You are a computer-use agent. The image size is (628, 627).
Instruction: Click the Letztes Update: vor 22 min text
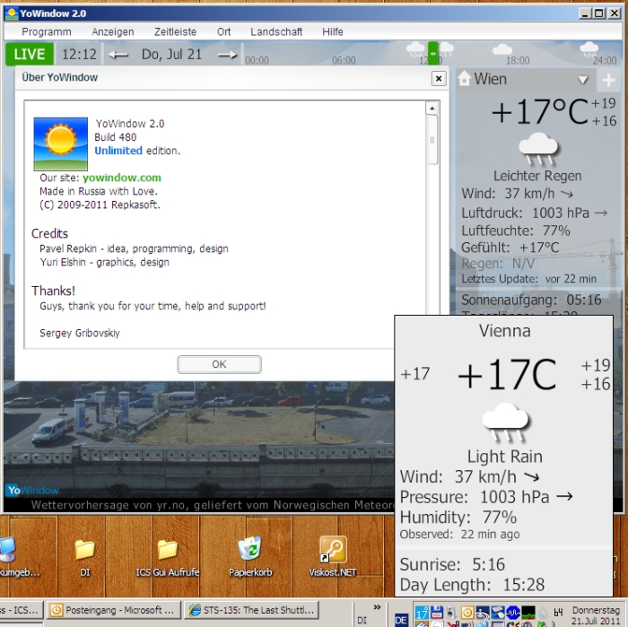[528, 279]
